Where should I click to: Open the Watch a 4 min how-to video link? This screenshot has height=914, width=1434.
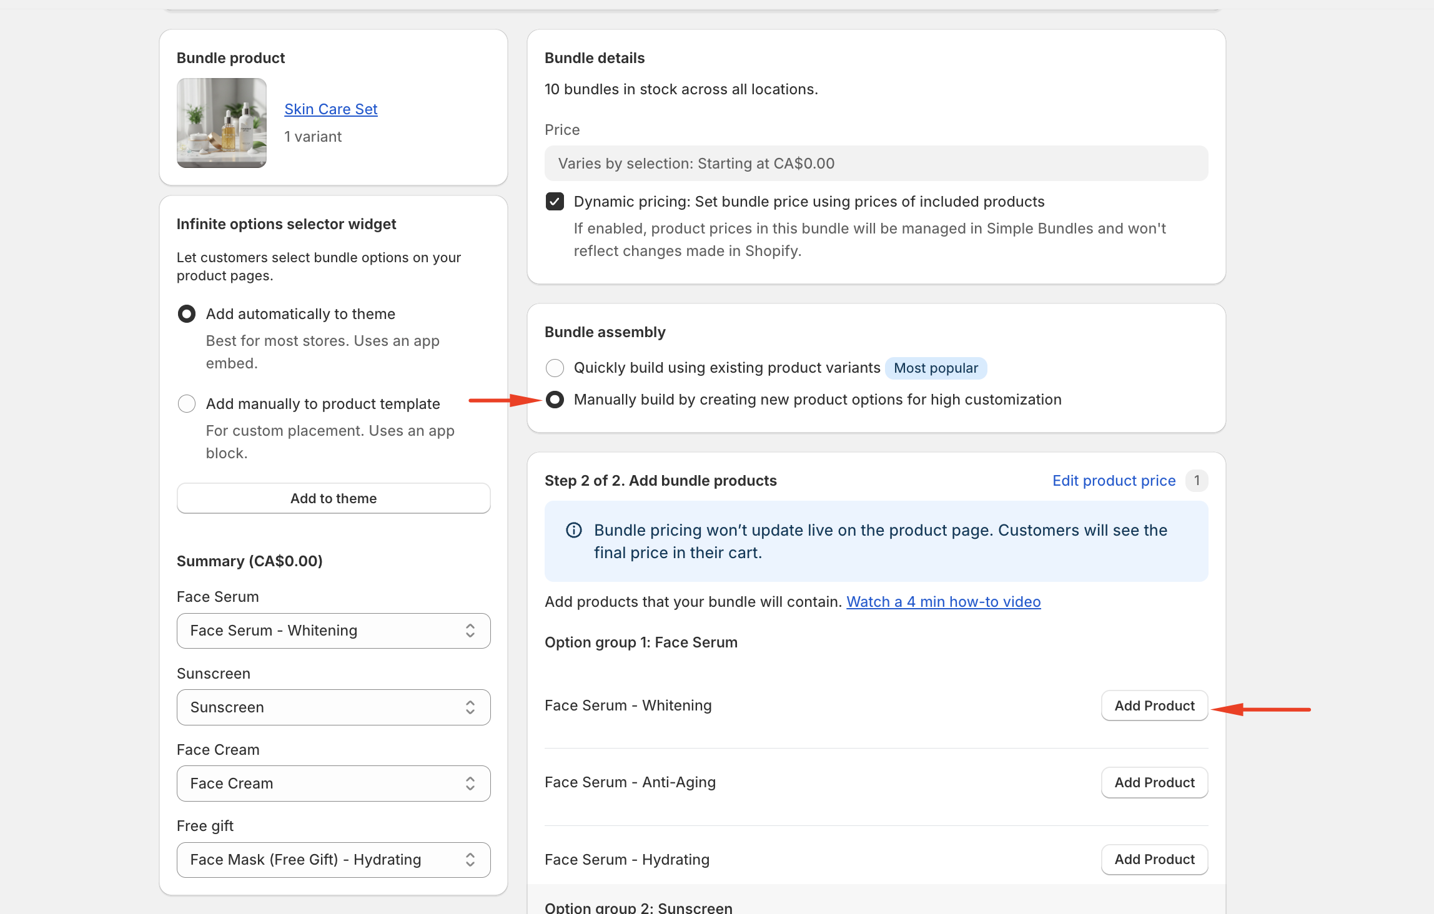[x=943, y=602]
